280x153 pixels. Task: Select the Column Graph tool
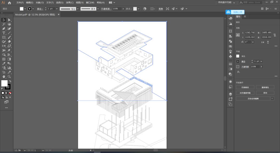(9, 68)
